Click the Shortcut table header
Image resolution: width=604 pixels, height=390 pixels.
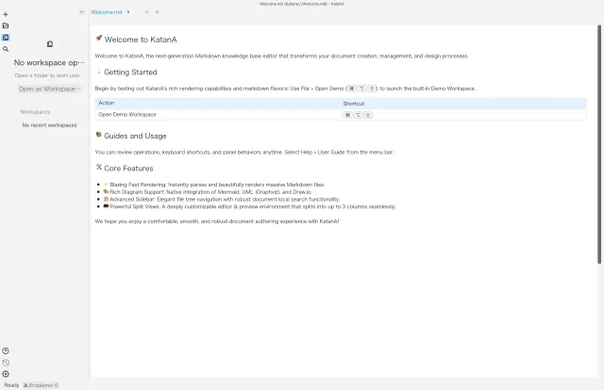354,104
